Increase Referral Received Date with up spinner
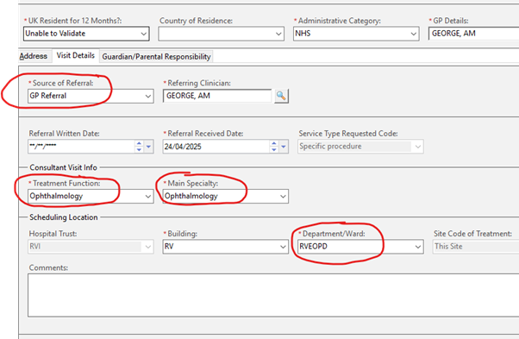Screen dimensions: 519x339 pyautogui.click(x=274, y=143)
